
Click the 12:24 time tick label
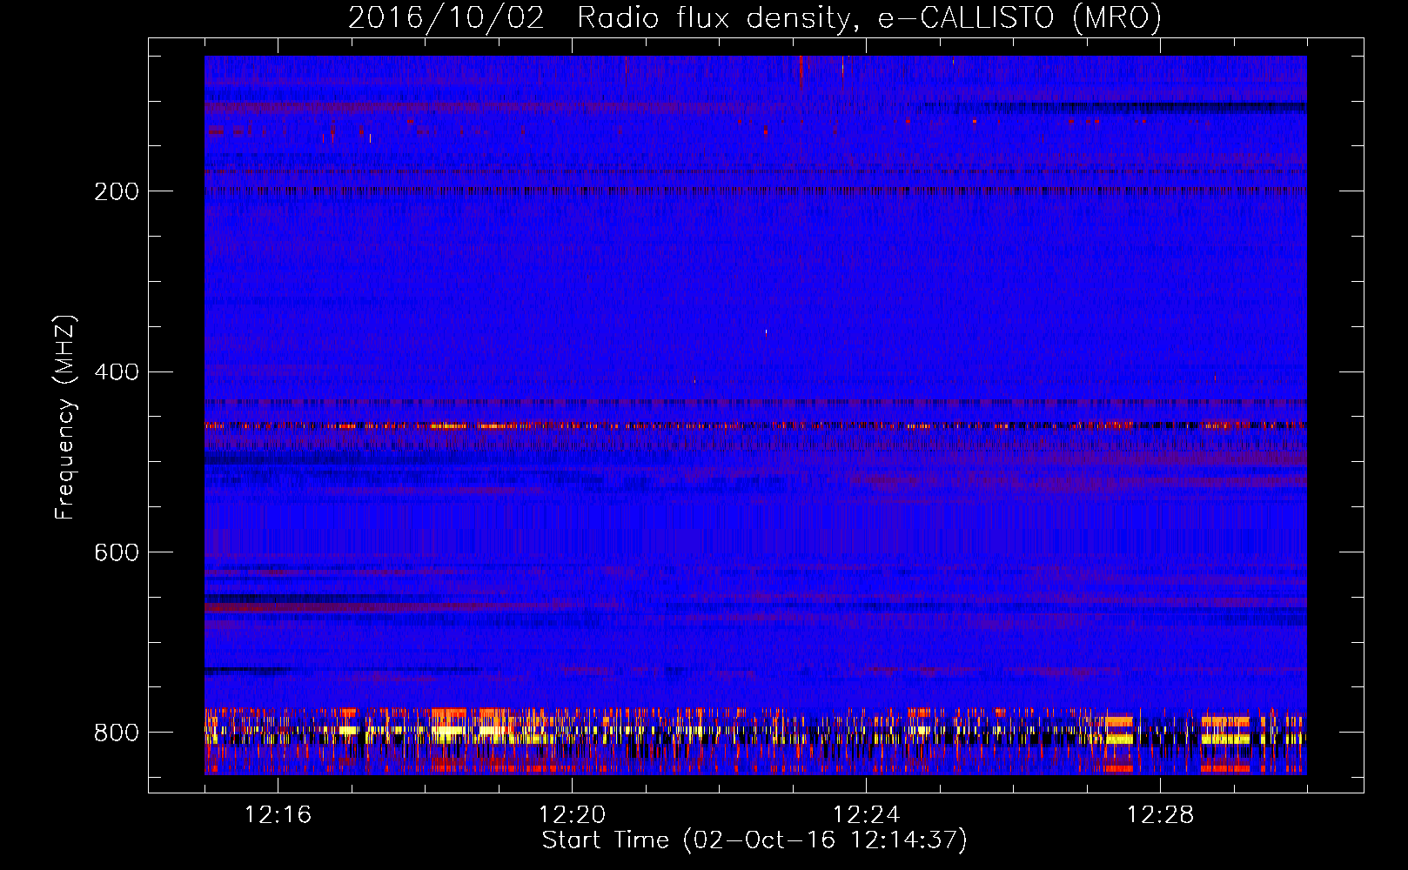866,815
